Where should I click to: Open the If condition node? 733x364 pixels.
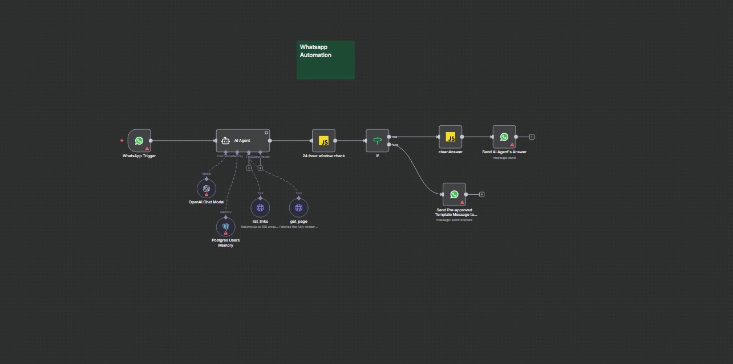click(x=377, y=141)
